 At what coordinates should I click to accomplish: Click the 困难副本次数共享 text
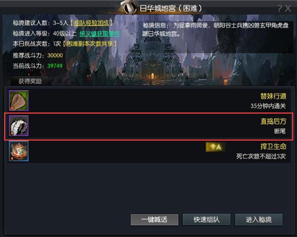(x=90, y=44)
